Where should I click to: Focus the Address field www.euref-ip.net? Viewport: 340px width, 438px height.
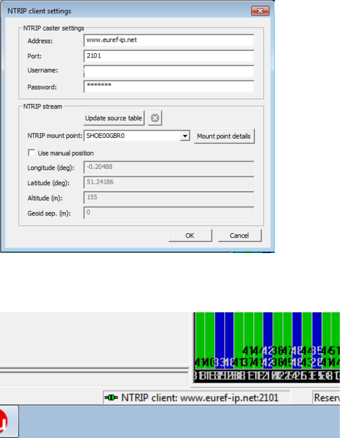pyautogui.click(x=169, y=40)
